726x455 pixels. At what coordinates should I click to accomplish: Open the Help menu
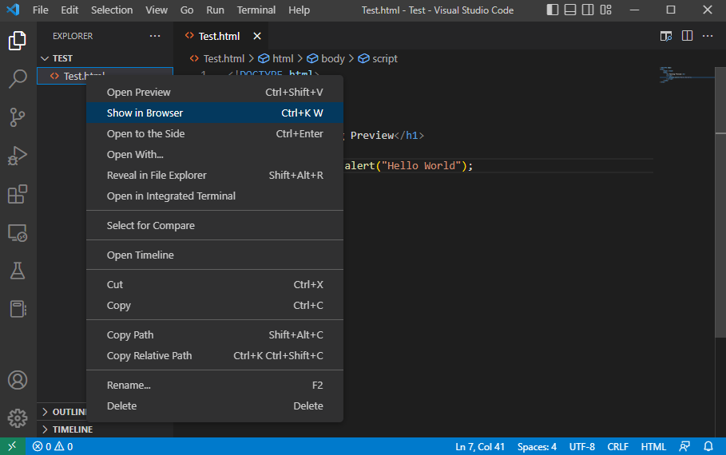pos(299,10)
